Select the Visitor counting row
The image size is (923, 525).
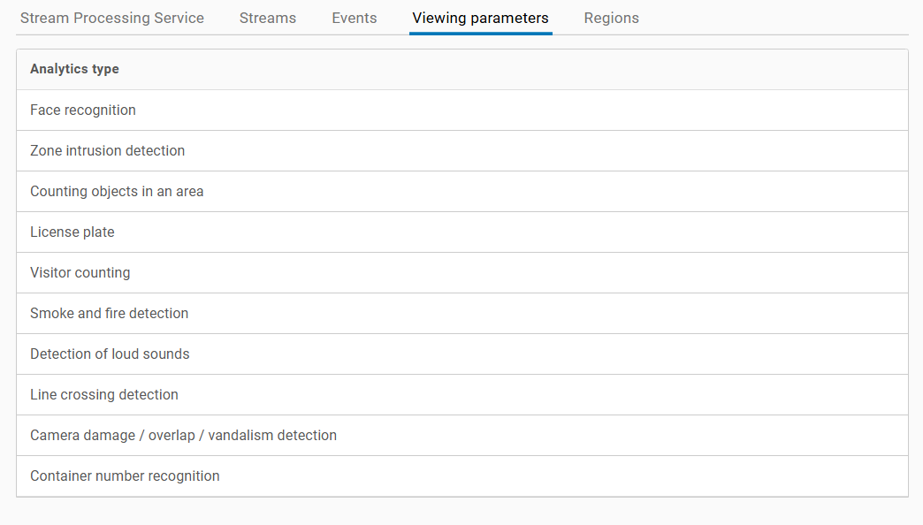80,273
